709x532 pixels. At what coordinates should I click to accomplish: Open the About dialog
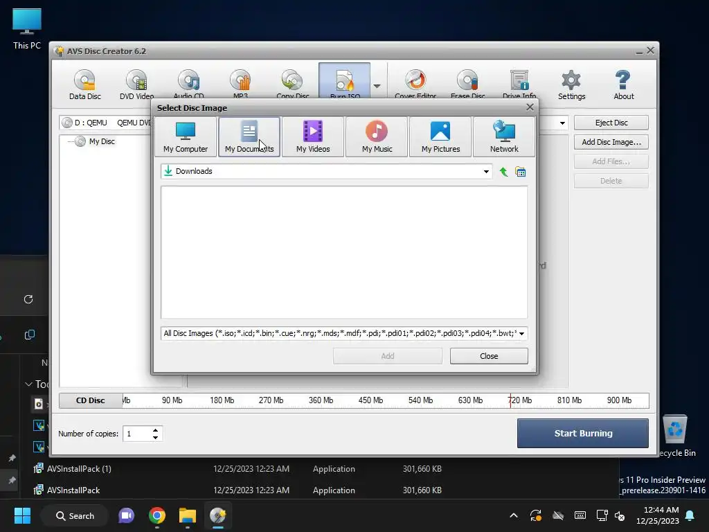pos(624,85)
